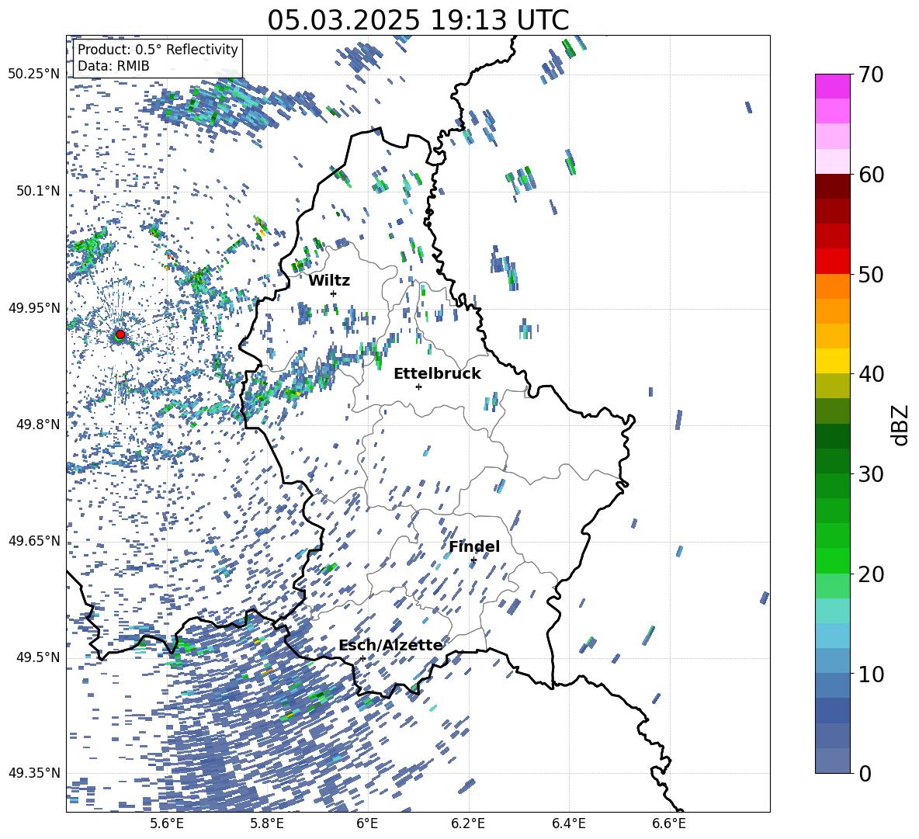
Task: Click the red radar site marker
Action: pyautogui.click(x=120, y=335)
